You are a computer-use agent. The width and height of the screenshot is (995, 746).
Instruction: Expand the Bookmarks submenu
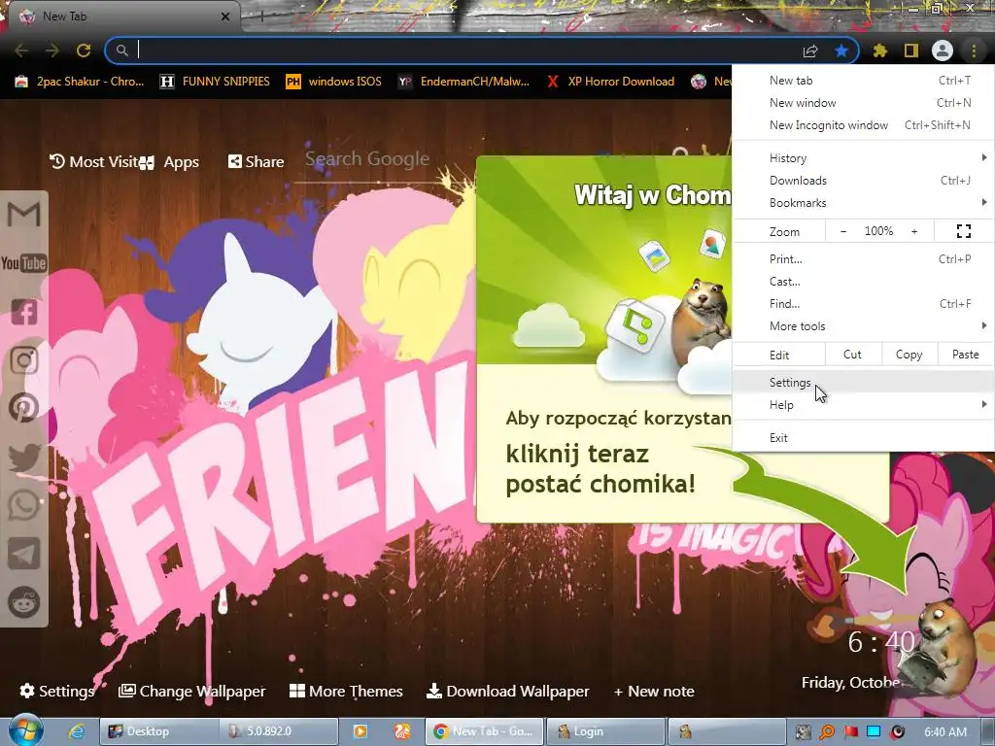[863, 202]
